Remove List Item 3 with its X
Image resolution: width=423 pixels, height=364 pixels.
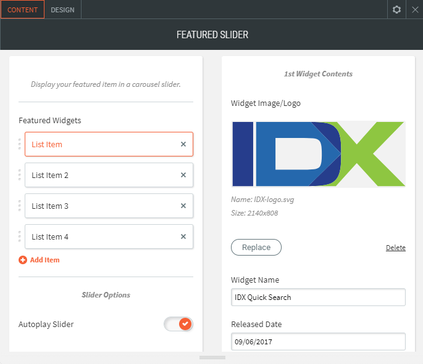coord(183,206)
